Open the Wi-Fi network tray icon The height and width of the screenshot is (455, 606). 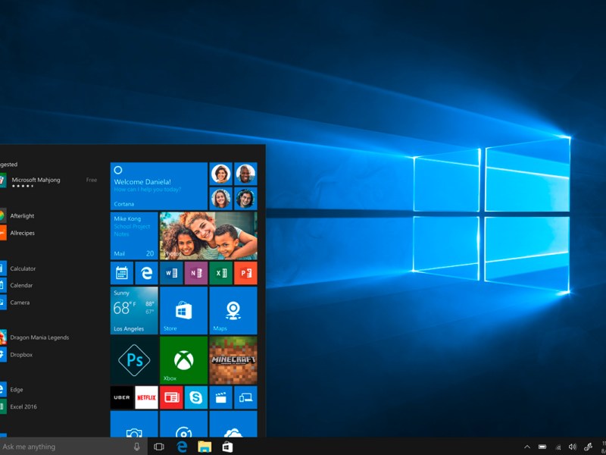coord(558,447)
